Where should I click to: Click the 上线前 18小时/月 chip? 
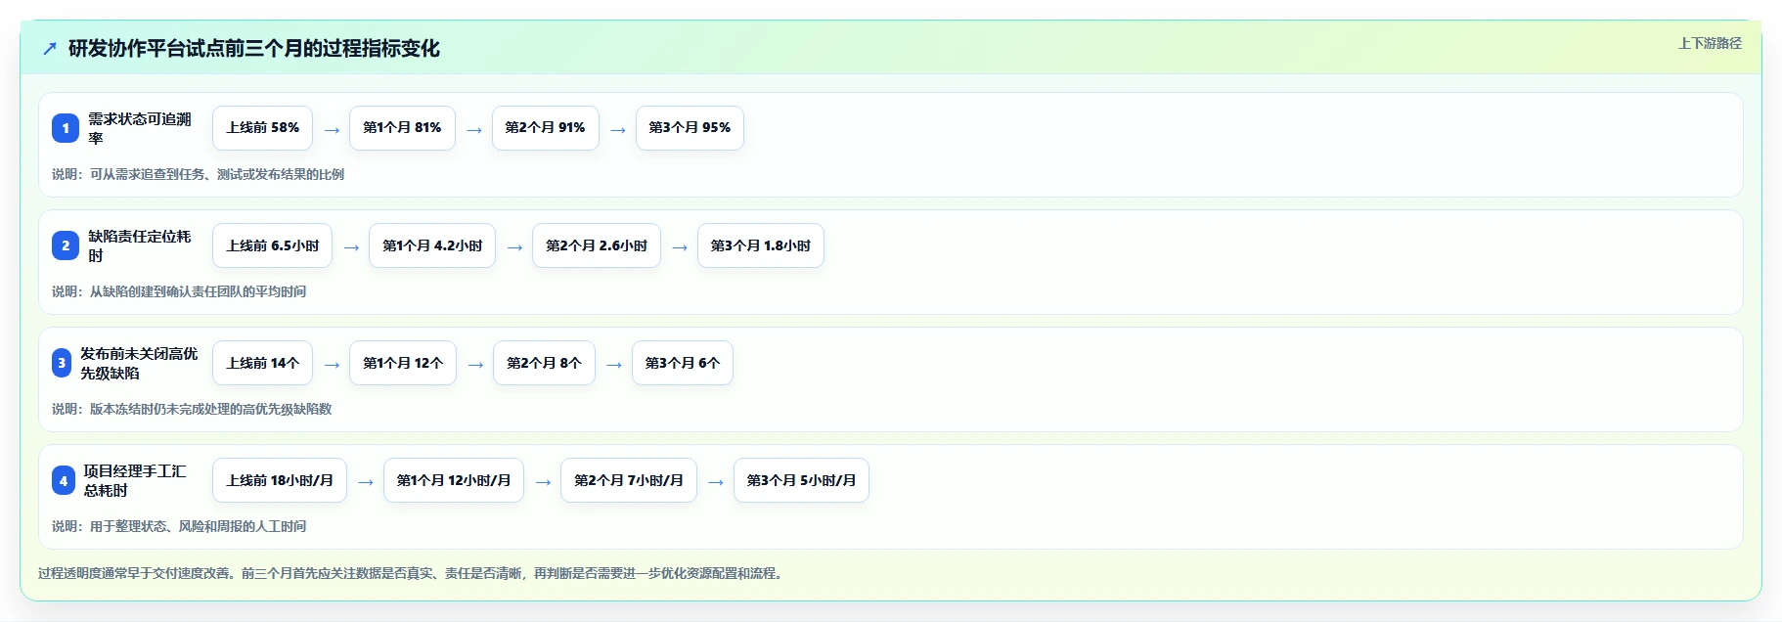[280, 480]
